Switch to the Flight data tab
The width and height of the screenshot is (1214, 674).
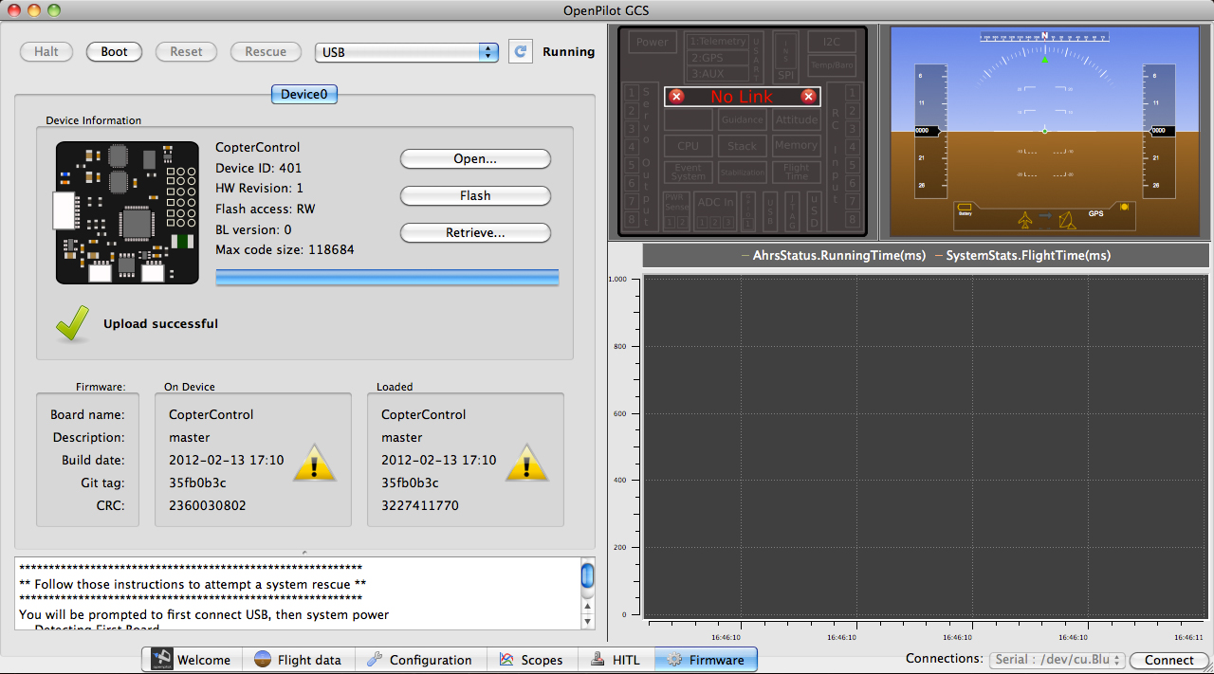pos(298,660)
